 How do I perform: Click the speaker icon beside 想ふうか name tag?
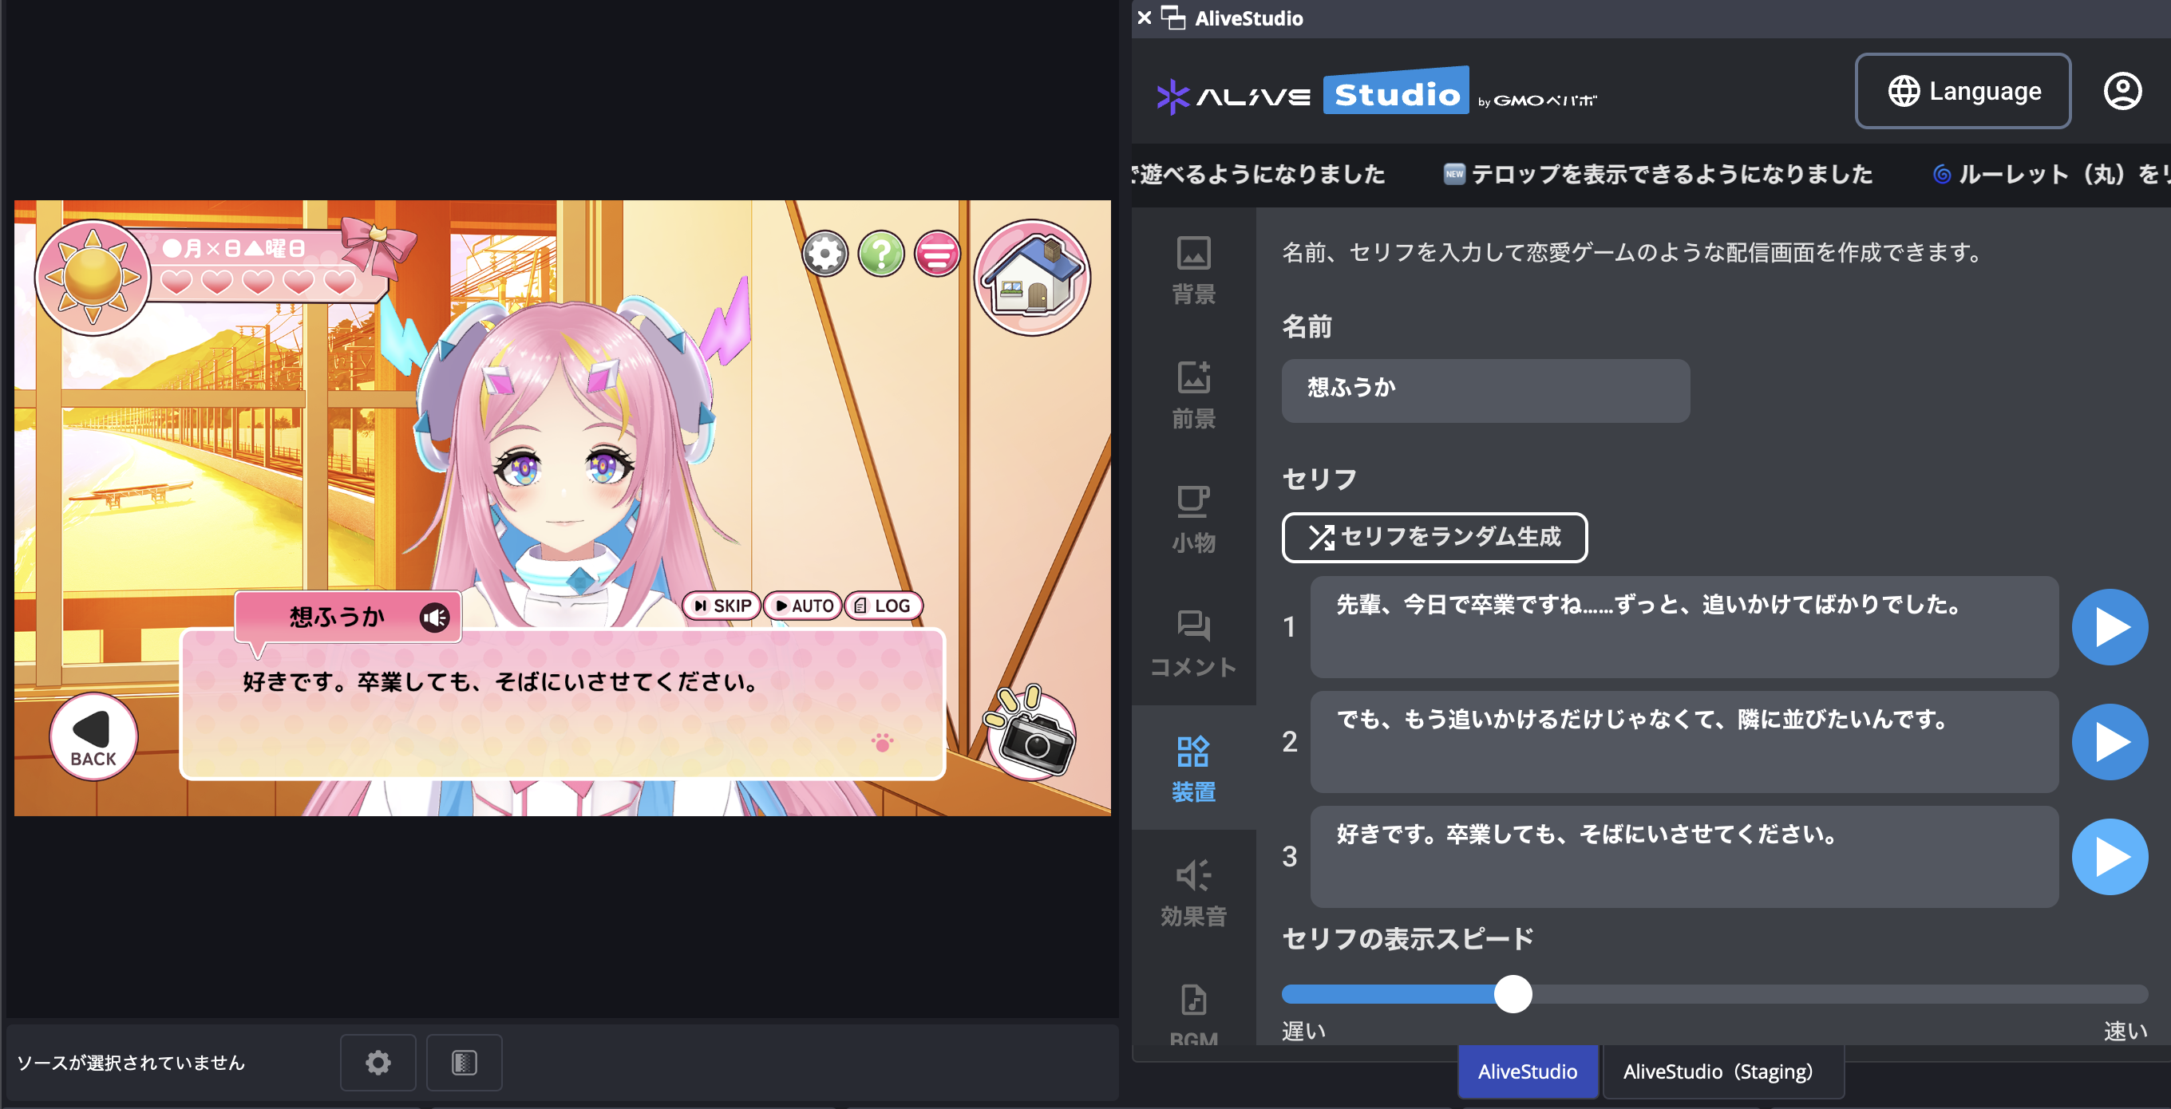435,618
